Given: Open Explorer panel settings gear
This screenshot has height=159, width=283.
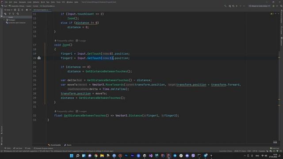Looking at the screenshot, I should 27,10.
